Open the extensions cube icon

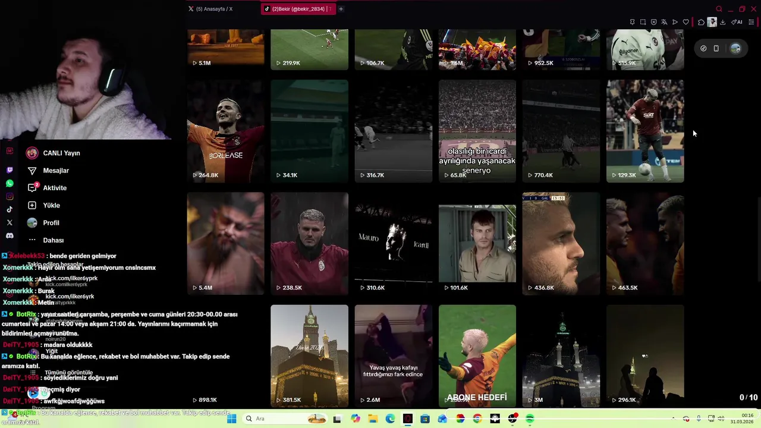tap(701, 22)
